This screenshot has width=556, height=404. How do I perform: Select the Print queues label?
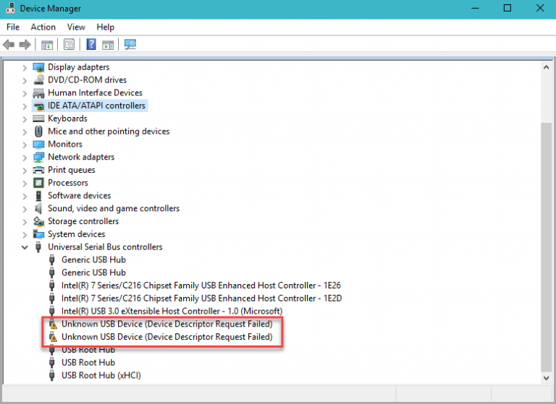pyautogui.click(x=71, y=170)
